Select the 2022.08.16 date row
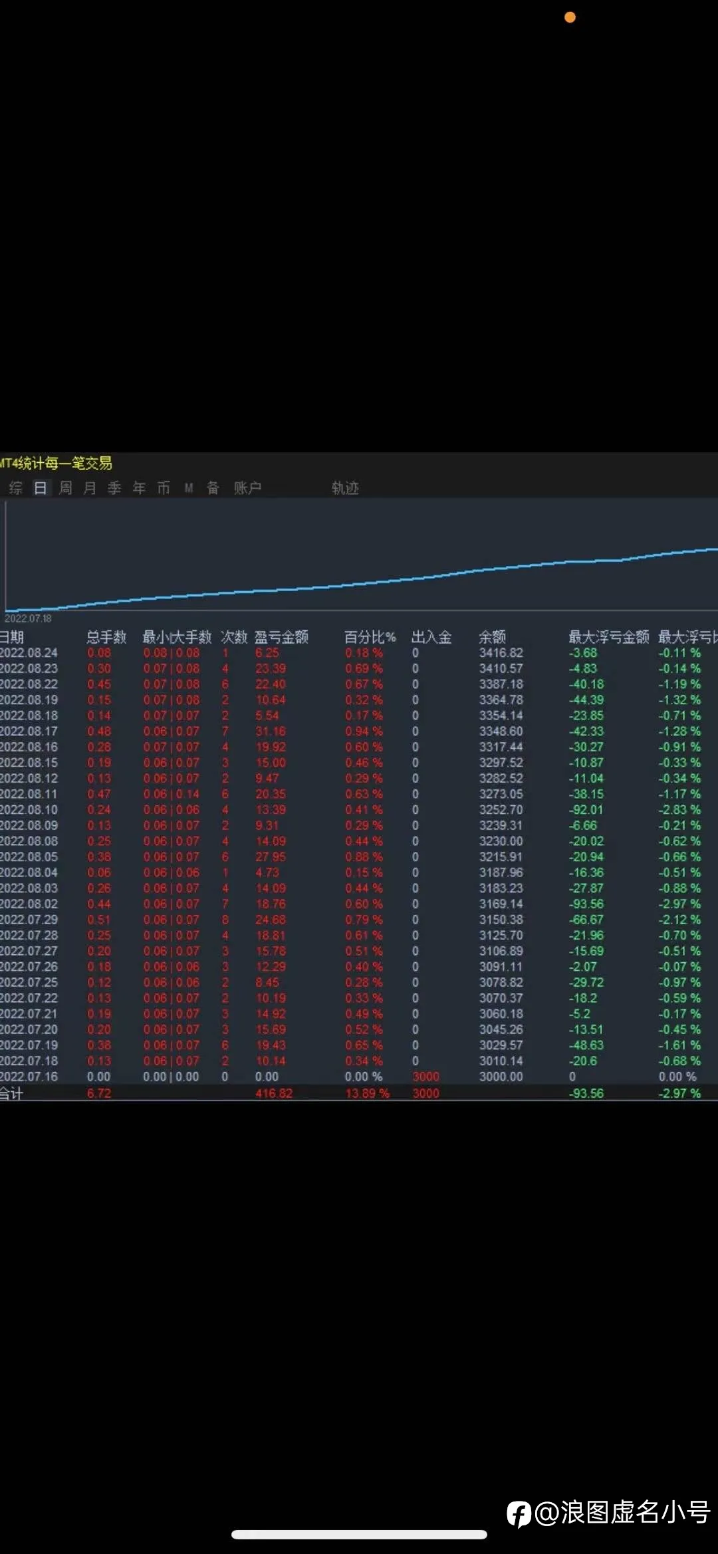Screen dimensions: 718x1554 coord(359,747)
